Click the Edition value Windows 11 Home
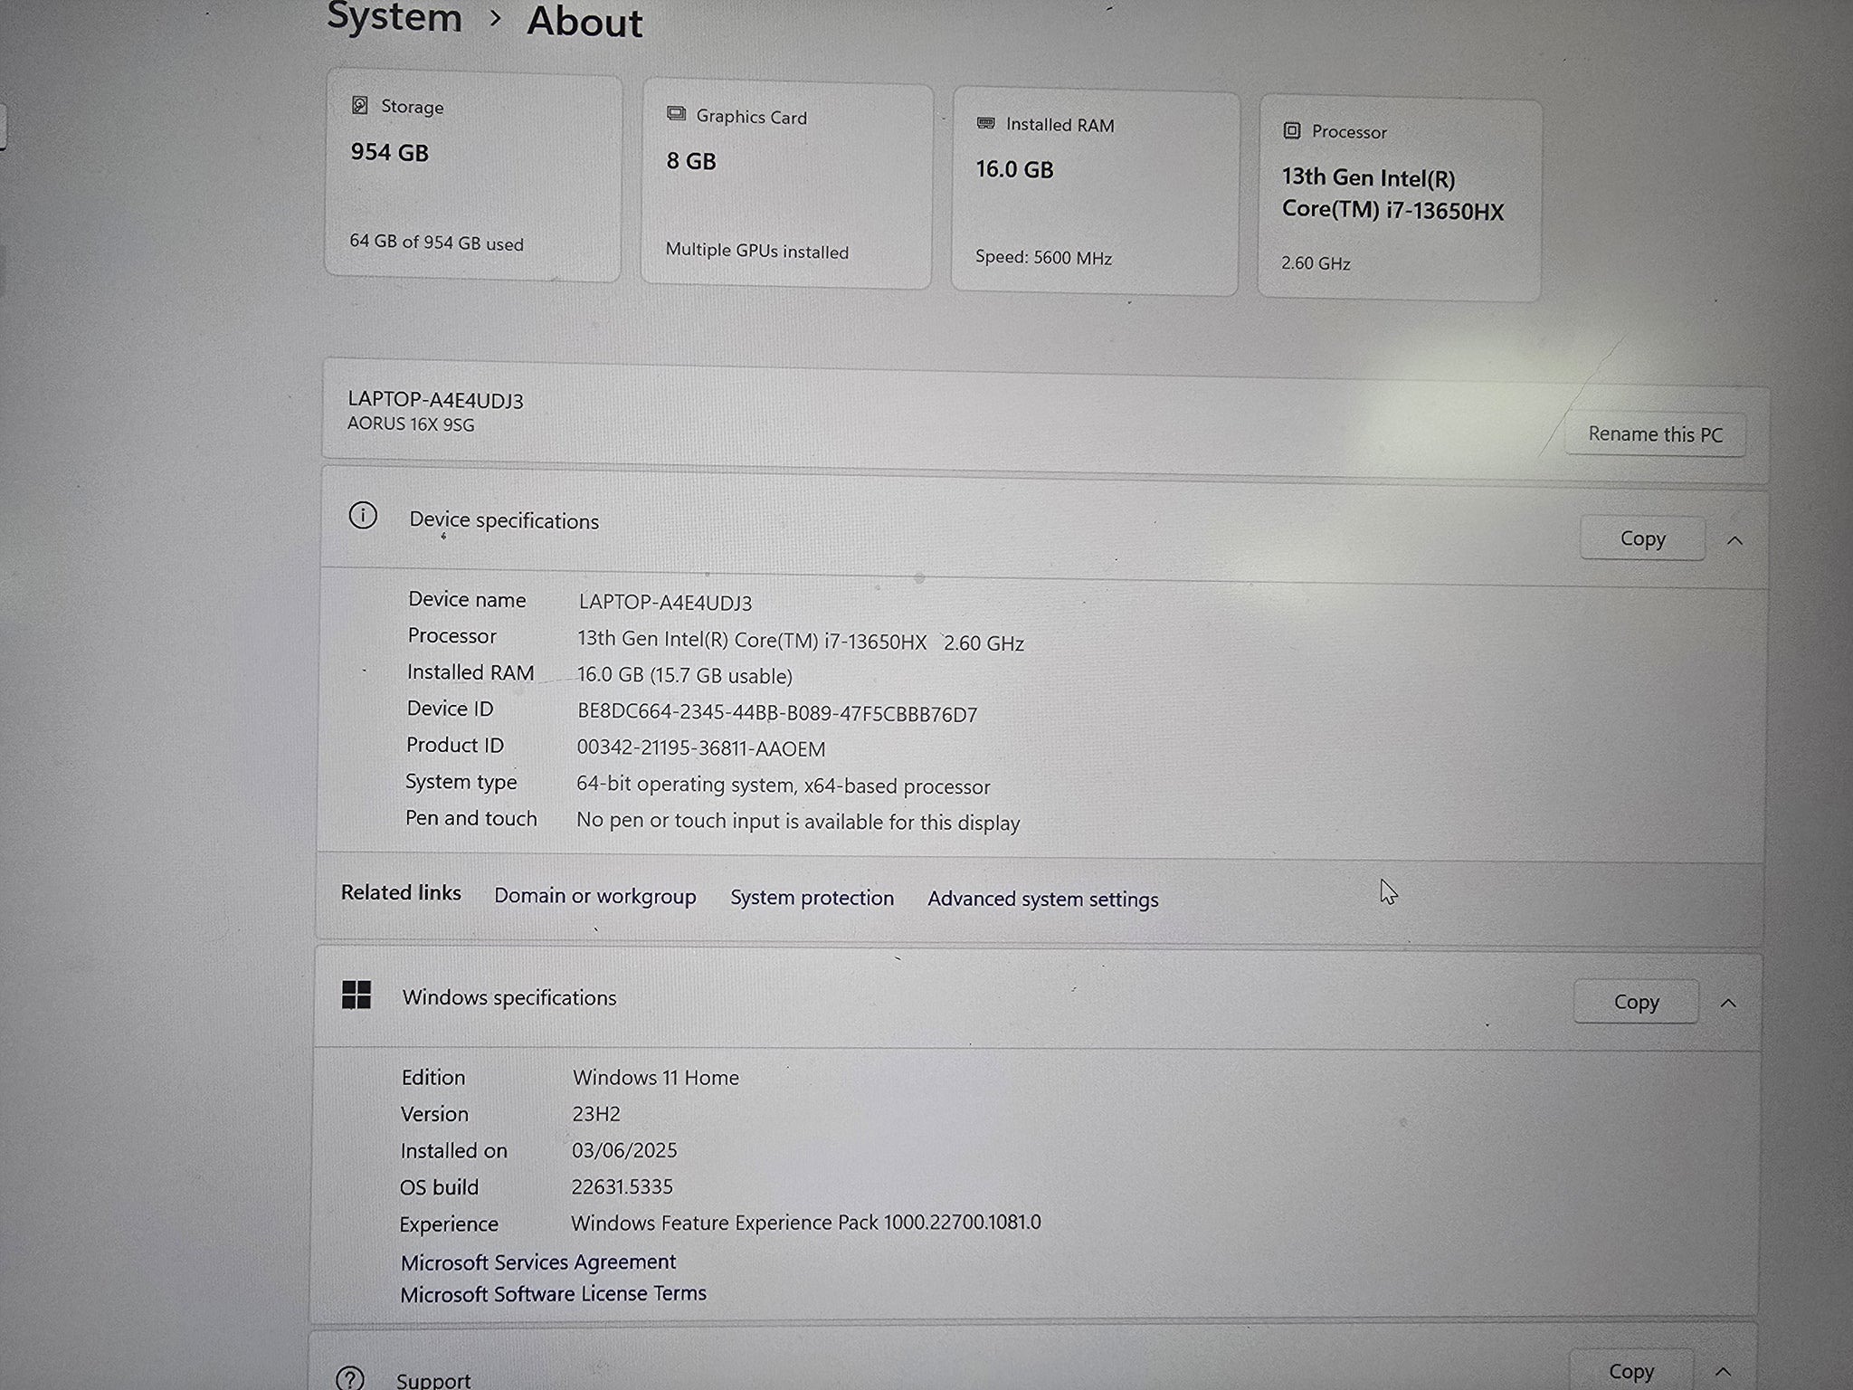 point(656,1077)
